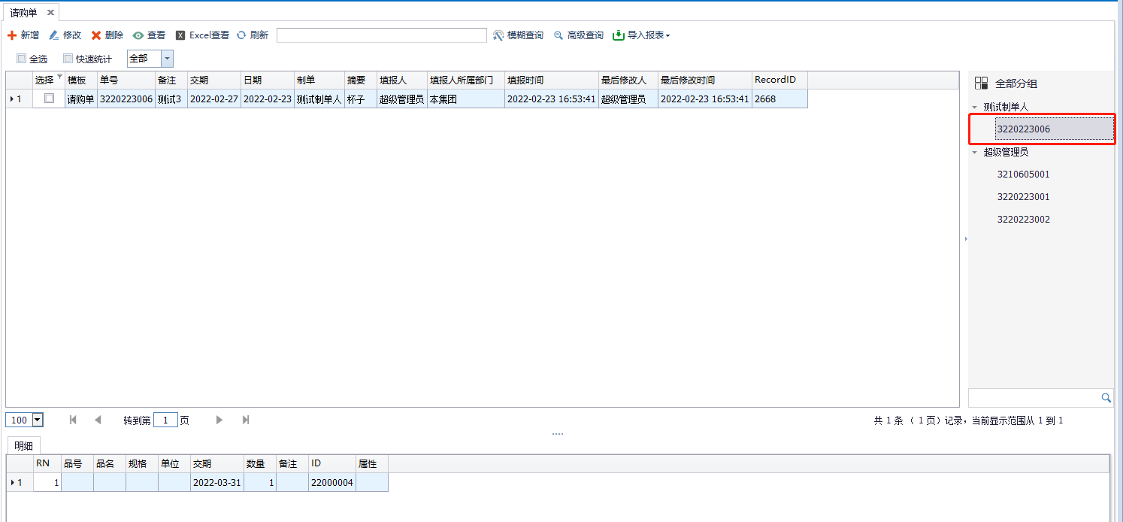Click the search input field in toolbar
The image size is (1123, 522).
[x=381, y=35]
